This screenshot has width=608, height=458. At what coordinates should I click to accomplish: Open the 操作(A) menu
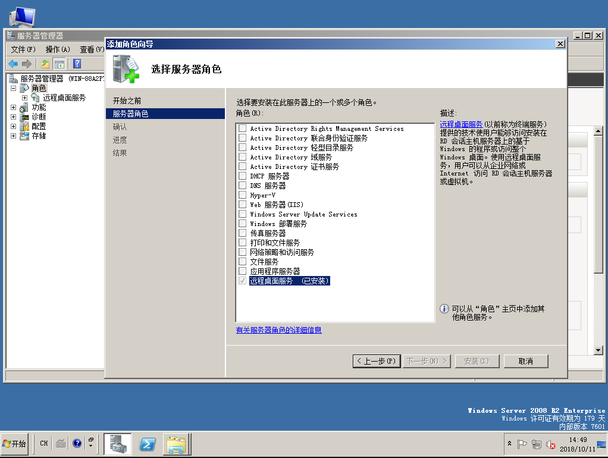pos(58,49)
